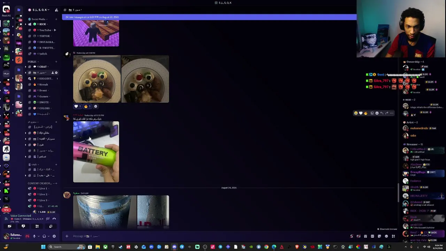Toggle the fire reaction on food photos
Screen dimensions: 446x251
[87, 106]
